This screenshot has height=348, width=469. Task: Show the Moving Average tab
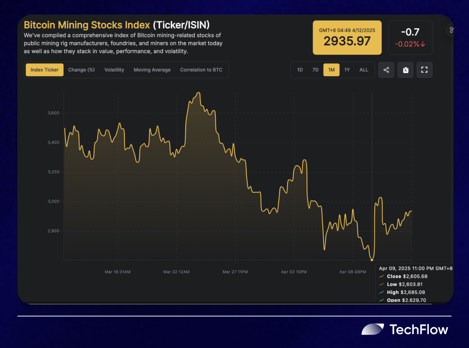click(152, 70)
